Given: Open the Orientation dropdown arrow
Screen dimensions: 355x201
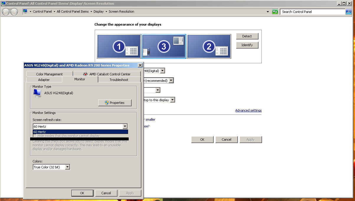Looking at the screenshot, I should click(158, 90).
